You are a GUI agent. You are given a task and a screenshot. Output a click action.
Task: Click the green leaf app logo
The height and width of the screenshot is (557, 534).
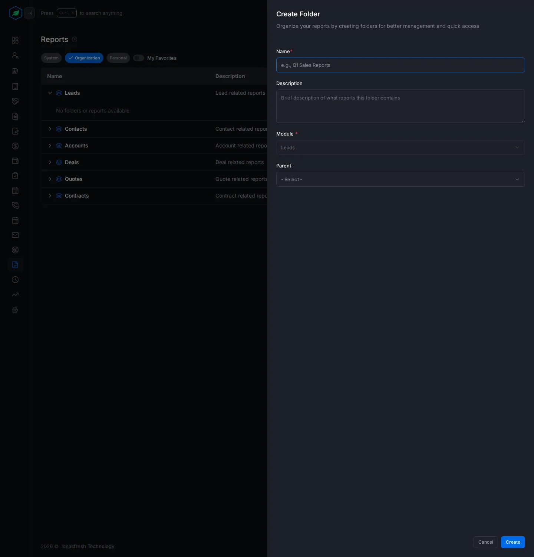pyautogui.click(x=15, y=13)
